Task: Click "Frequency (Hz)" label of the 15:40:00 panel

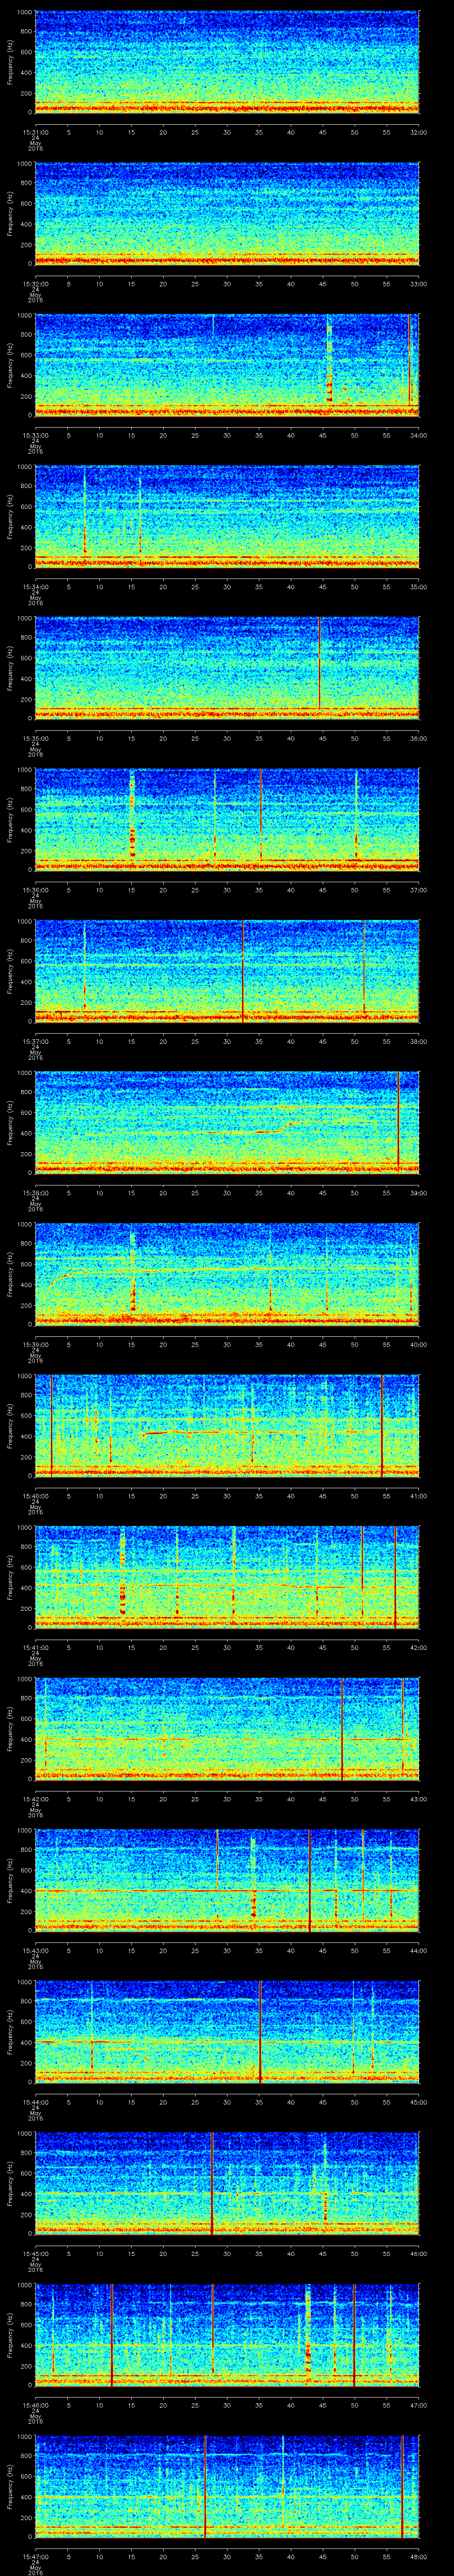Action: [x=10, y=1425]
